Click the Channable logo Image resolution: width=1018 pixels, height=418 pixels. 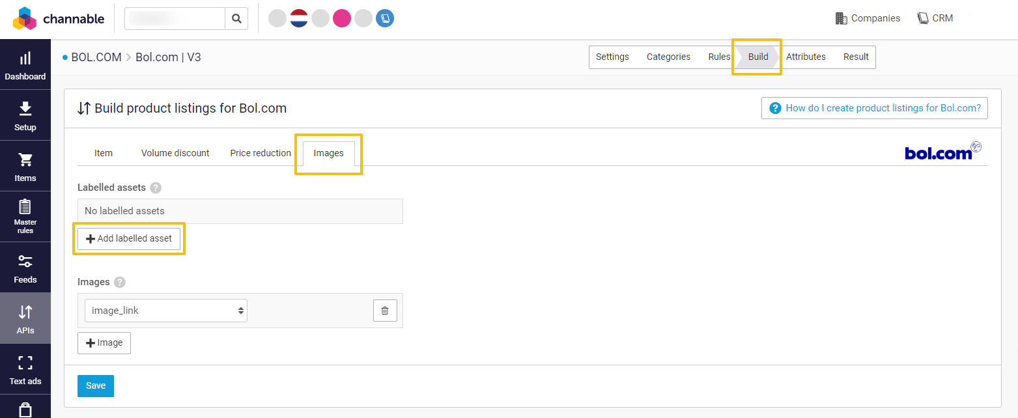(59, 18)
